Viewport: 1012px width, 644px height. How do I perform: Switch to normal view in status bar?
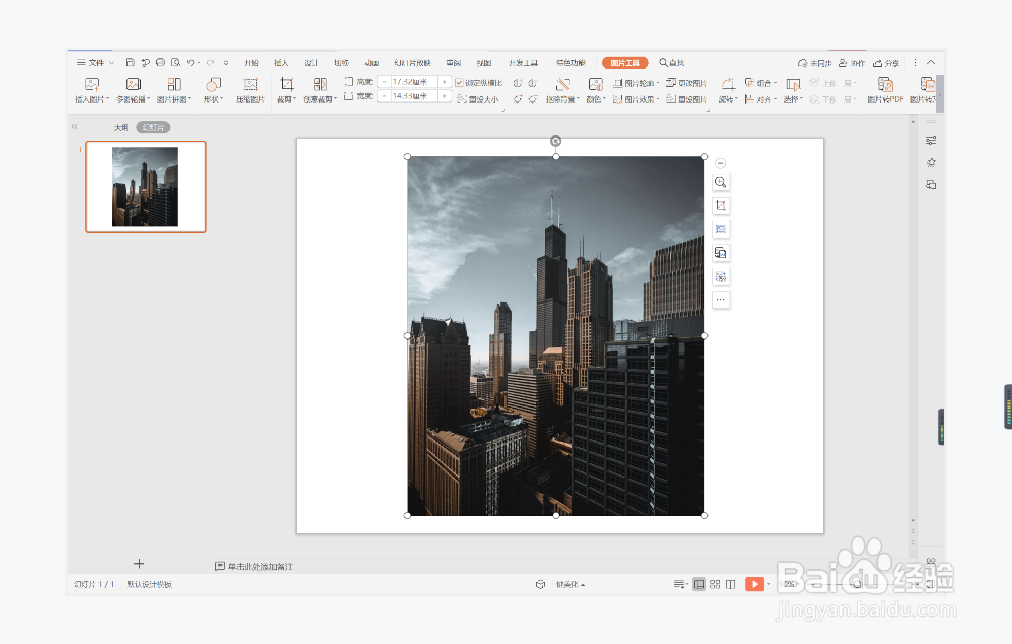pos(699,584)
